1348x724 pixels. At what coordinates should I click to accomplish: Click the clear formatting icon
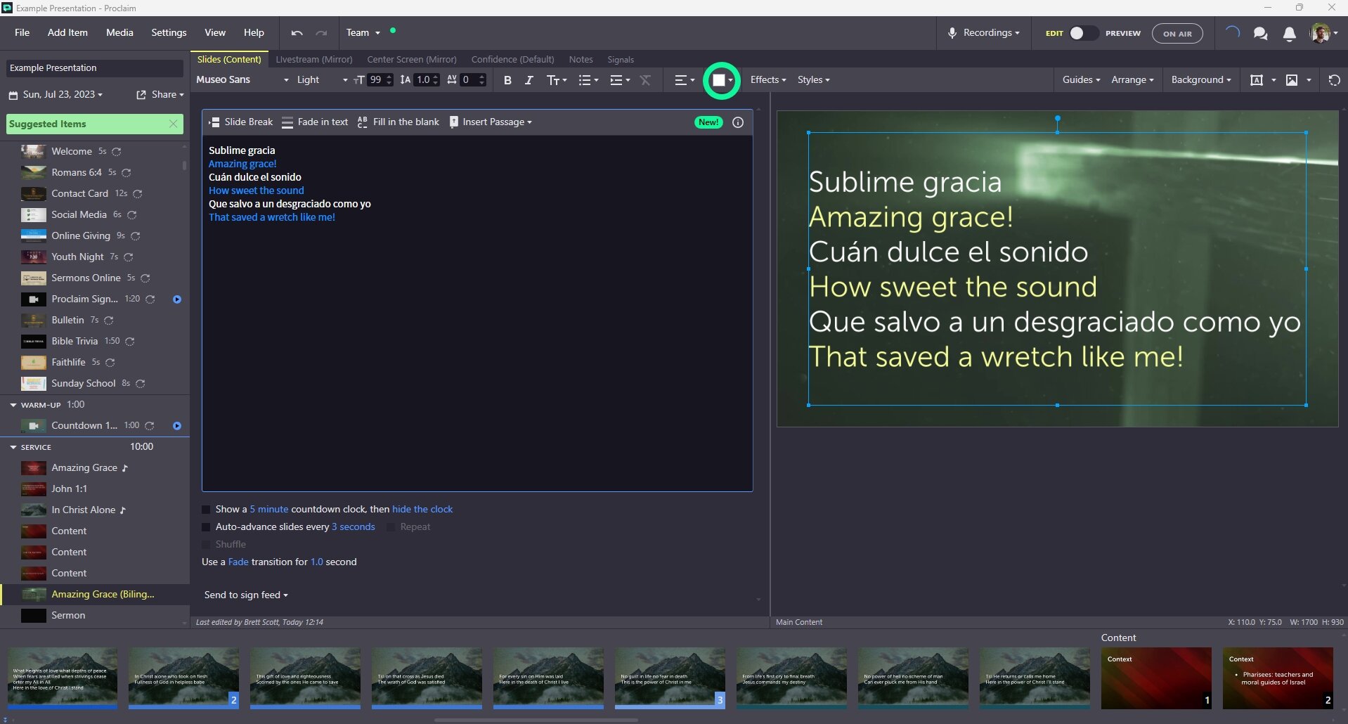coord(645,80)
